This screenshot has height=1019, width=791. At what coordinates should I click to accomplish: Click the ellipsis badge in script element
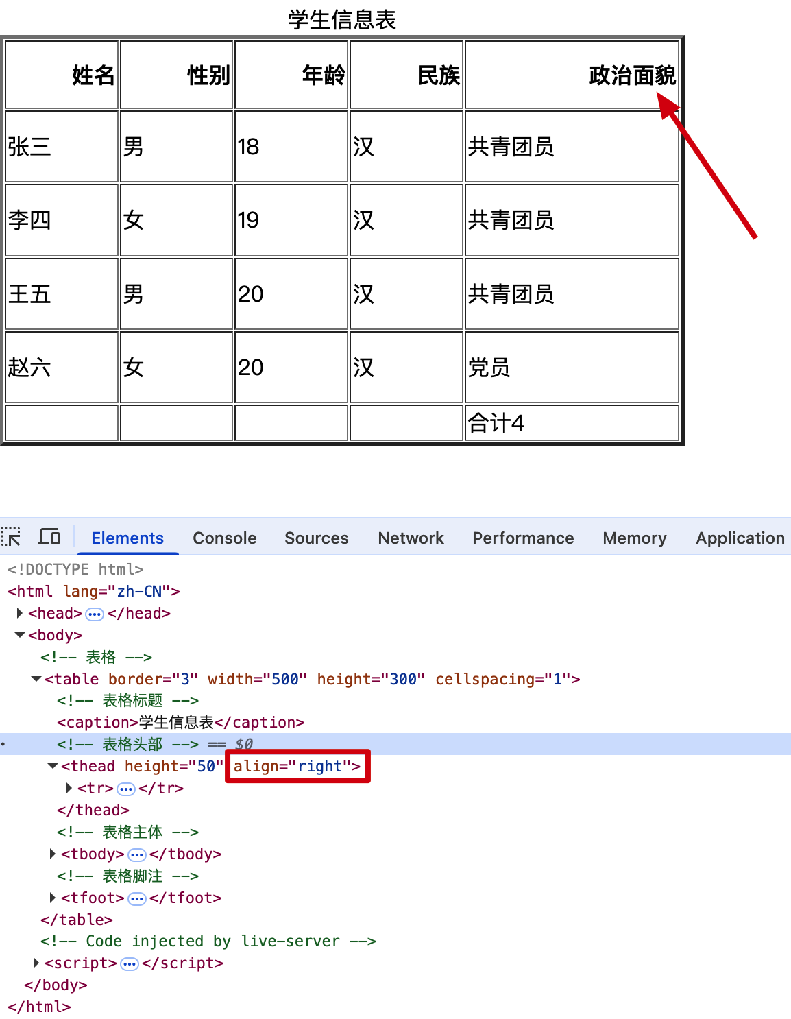(130, 963)
